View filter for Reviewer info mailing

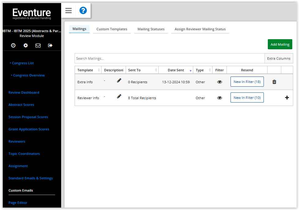click(x=220, y=97)
